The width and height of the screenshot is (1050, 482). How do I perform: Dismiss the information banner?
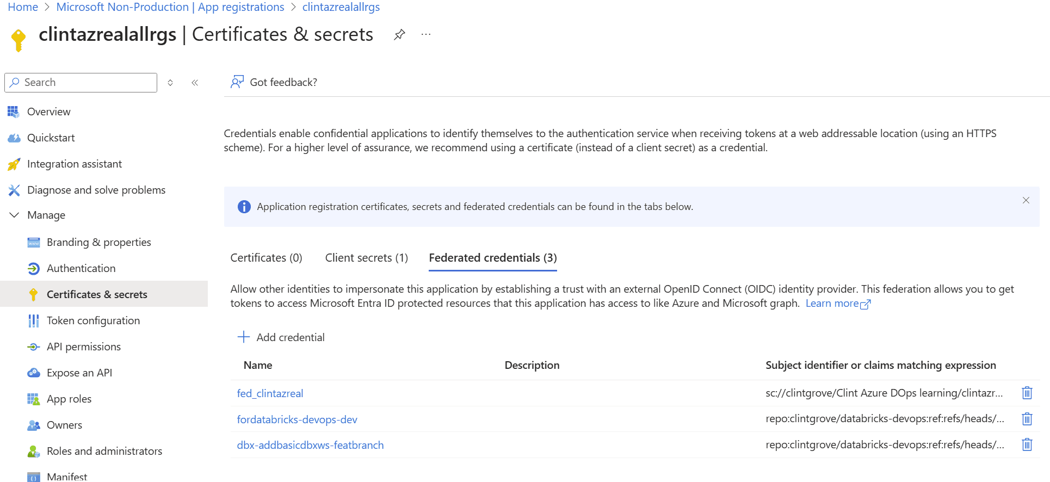click(x=1026, y=200)
